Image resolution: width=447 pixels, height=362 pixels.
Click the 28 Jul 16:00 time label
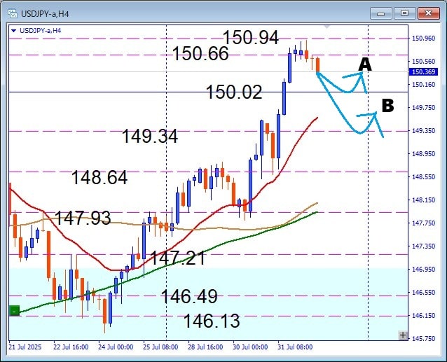[205, 347]
